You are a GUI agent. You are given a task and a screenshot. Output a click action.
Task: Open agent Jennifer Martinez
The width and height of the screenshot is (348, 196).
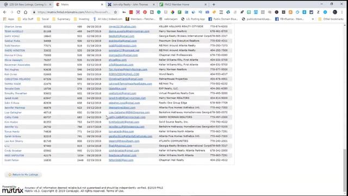pyautogui.click(x=15, y=108)
